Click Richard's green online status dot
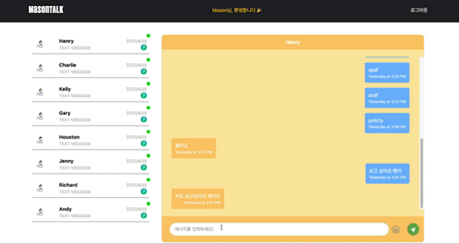The width and height of the screenshot is (459, 244). tap(148, 180)
